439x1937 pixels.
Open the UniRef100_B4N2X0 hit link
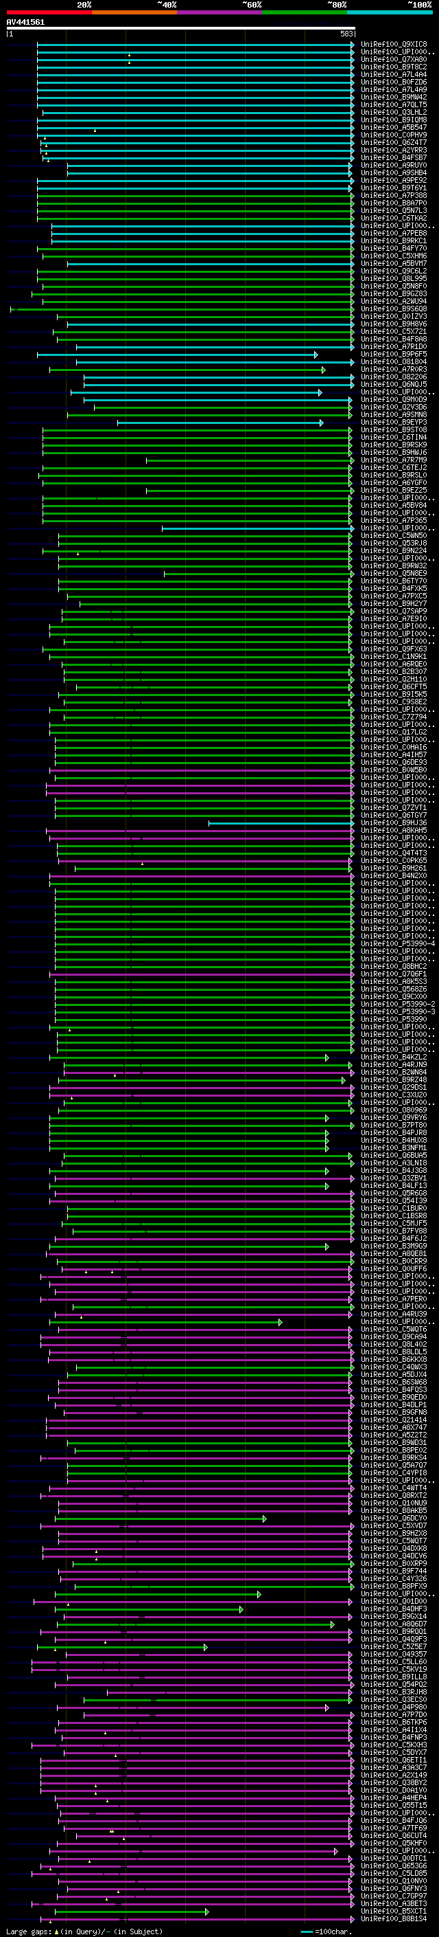point(394,876)
